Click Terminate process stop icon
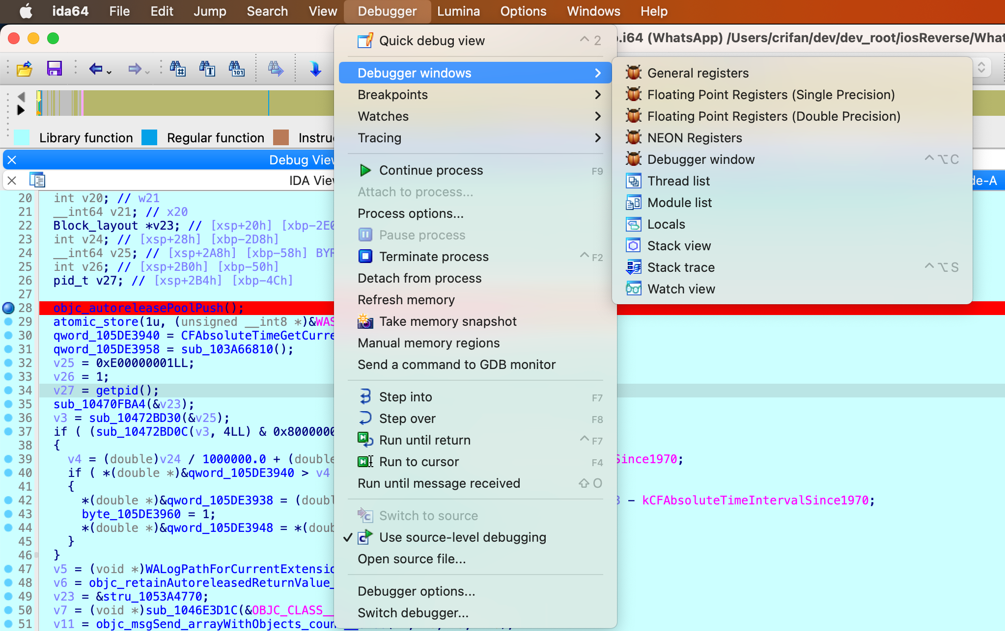Viewport: 1005px width, 631px height. coord(365,257)
